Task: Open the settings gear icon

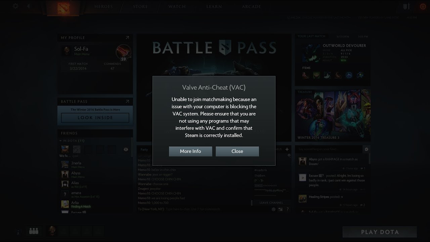Action: 15,6
